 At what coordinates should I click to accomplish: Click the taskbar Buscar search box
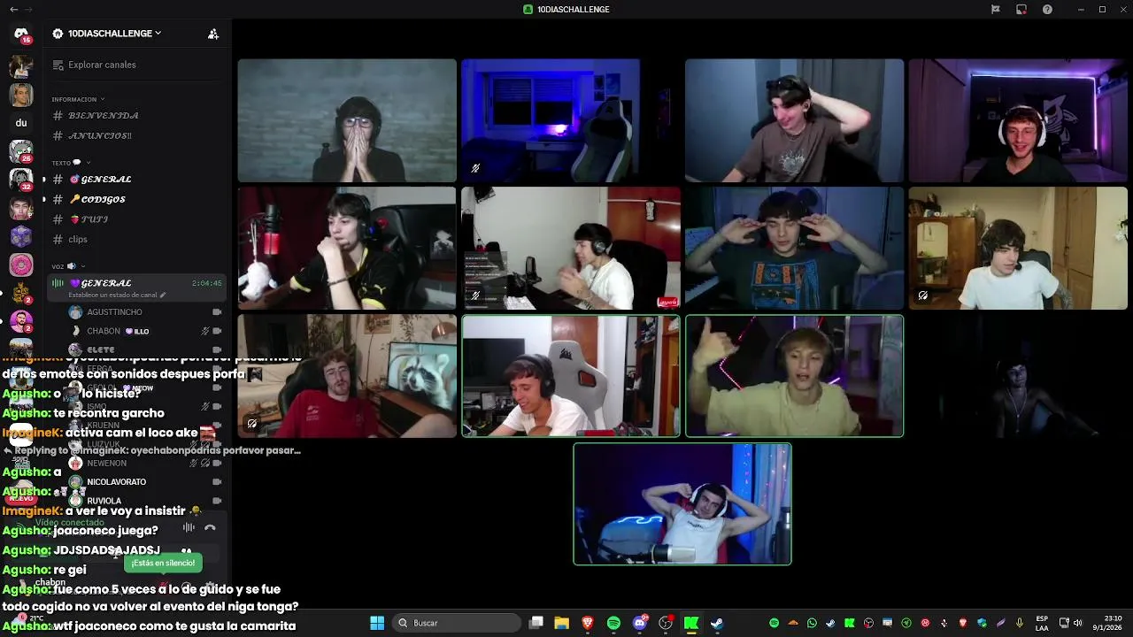(459, 623)
